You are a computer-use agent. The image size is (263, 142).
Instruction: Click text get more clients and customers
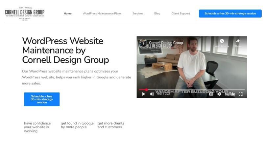[111, 125]
